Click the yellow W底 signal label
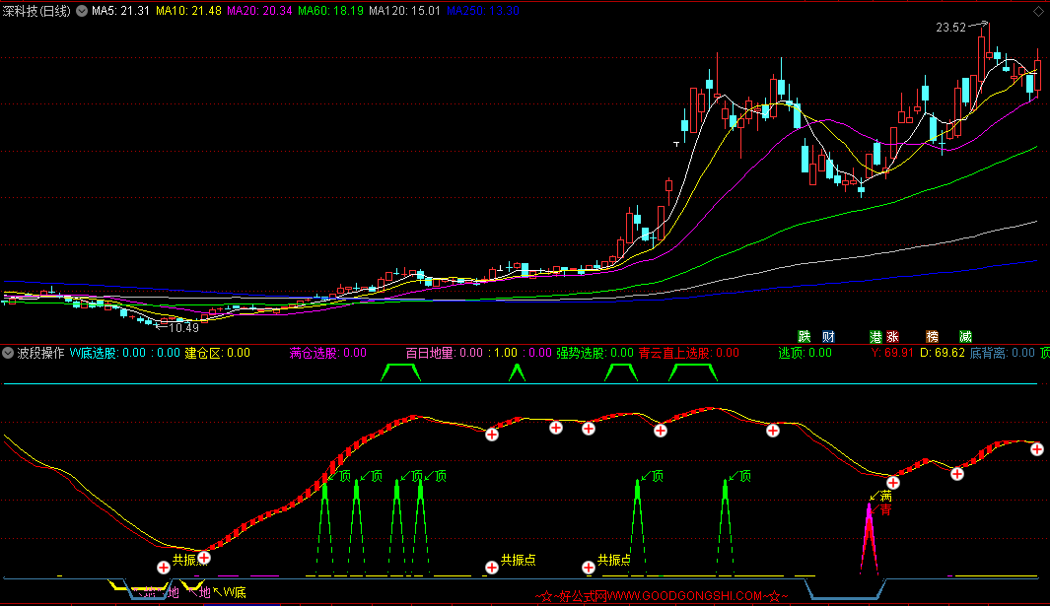1050x606 pixels. pos(235,592)
